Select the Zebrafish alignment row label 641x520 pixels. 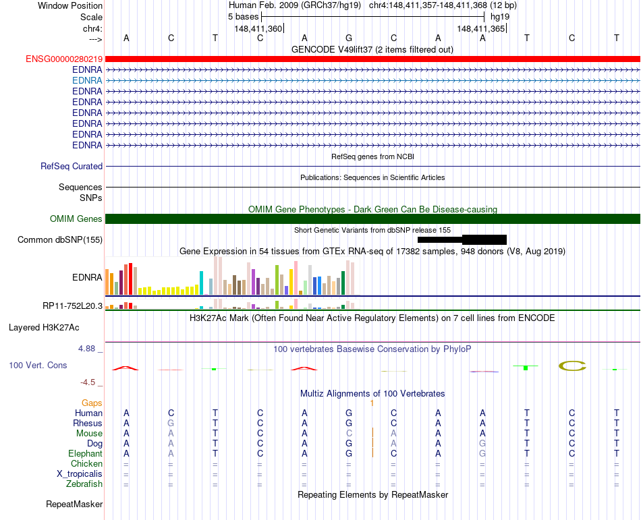click(84, 484)
